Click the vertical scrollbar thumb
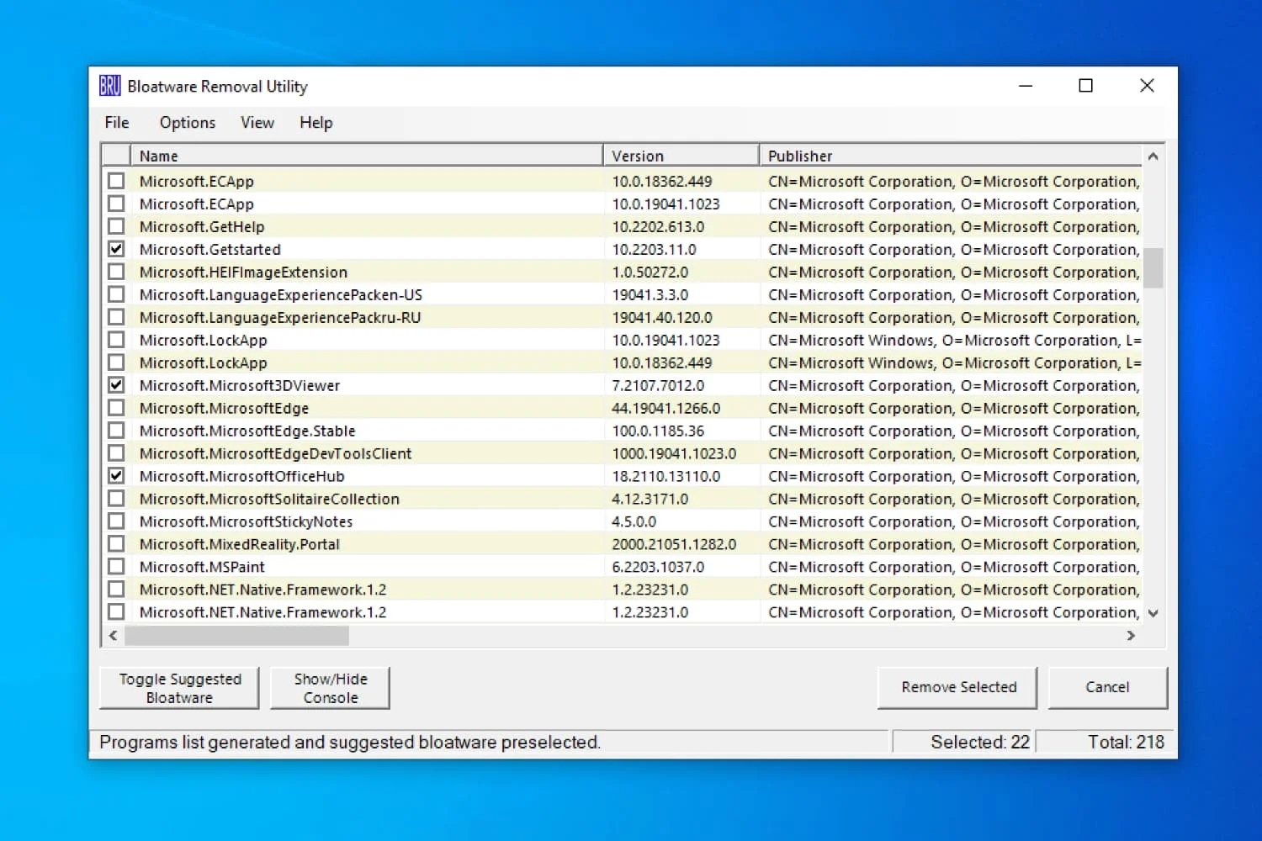The height and width of the screenshot is (841, 1262). tap(1153, 267)
